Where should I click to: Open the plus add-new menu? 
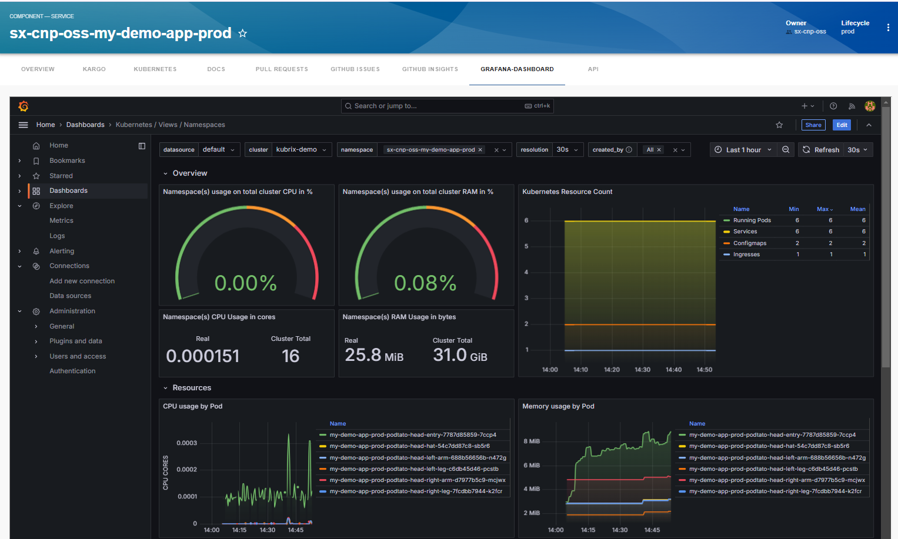pyautogui.click(x=807, y=106)
